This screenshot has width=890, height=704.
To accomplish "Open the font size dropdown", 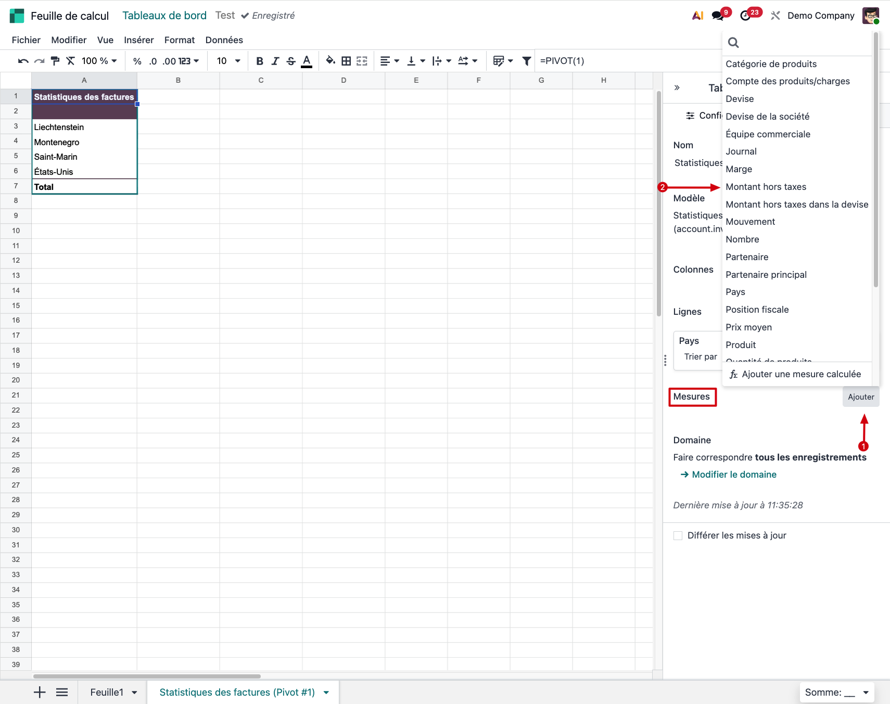I will (228, 61).
